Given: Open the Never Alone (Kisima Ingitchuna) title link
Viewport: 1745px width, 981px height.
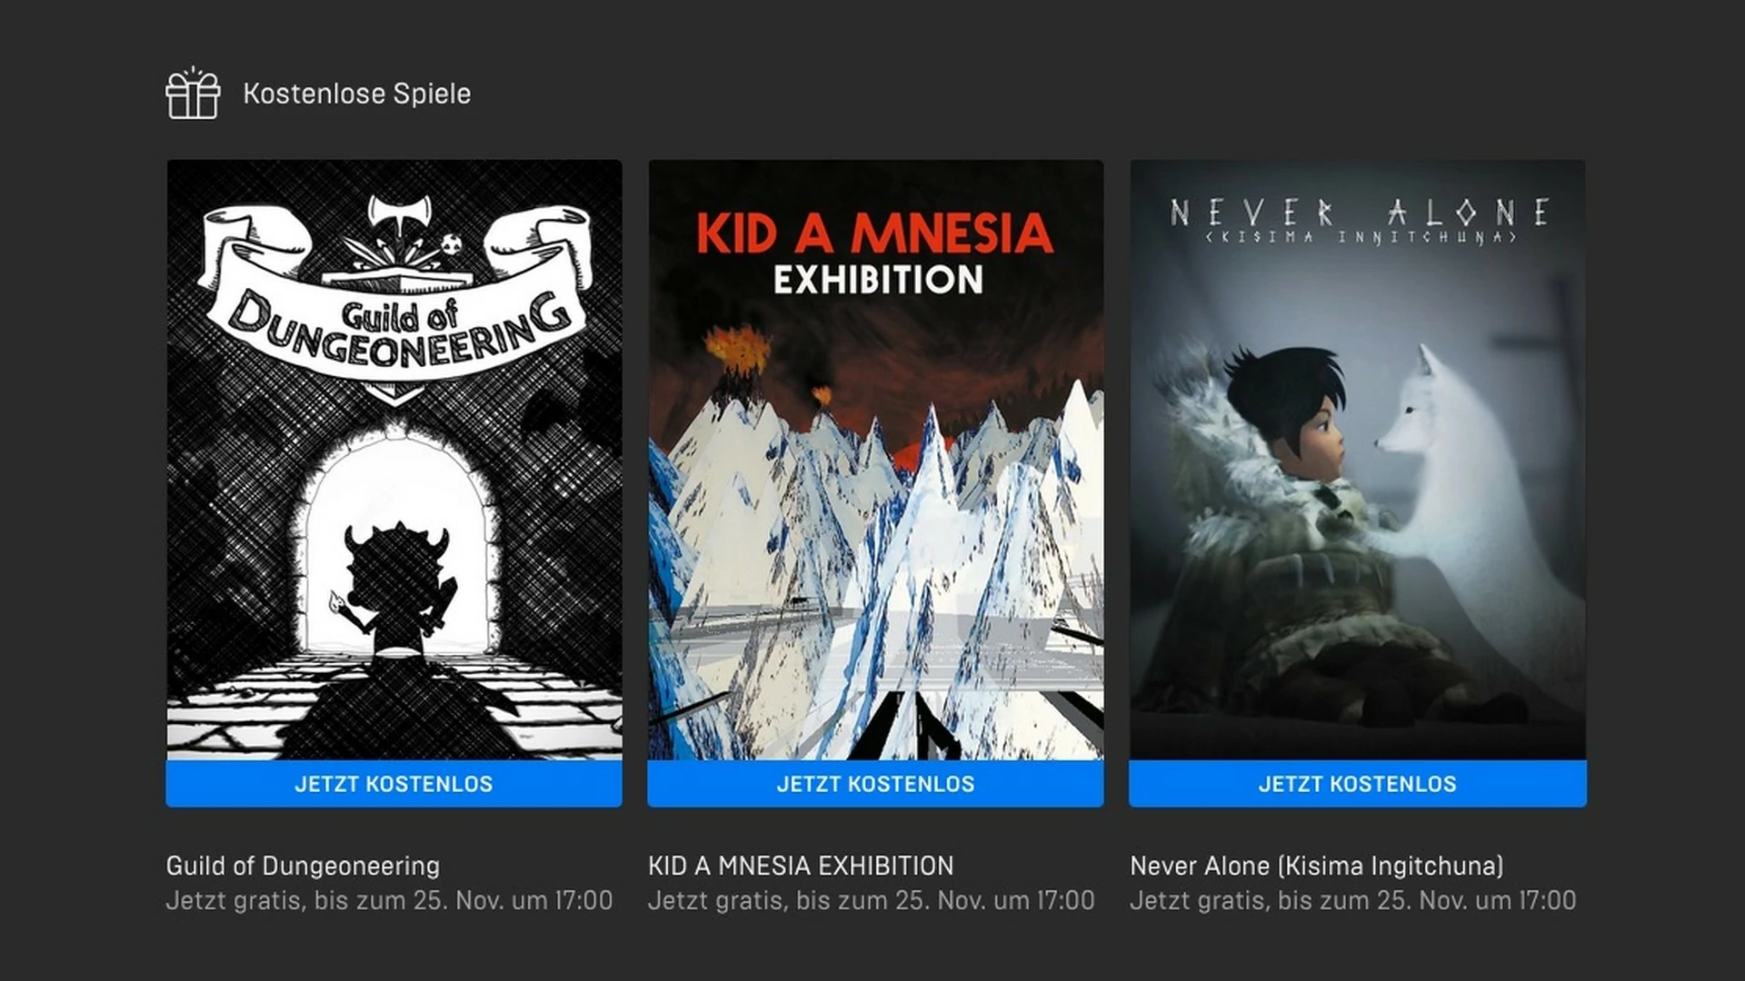Looking at the screenshot, I should tap(1317, 866).
